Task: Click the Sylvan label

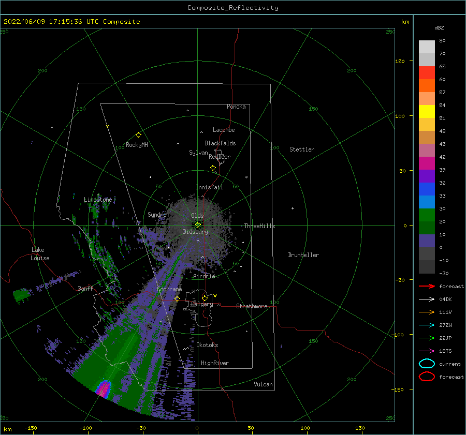Action: tap(198, 153)
